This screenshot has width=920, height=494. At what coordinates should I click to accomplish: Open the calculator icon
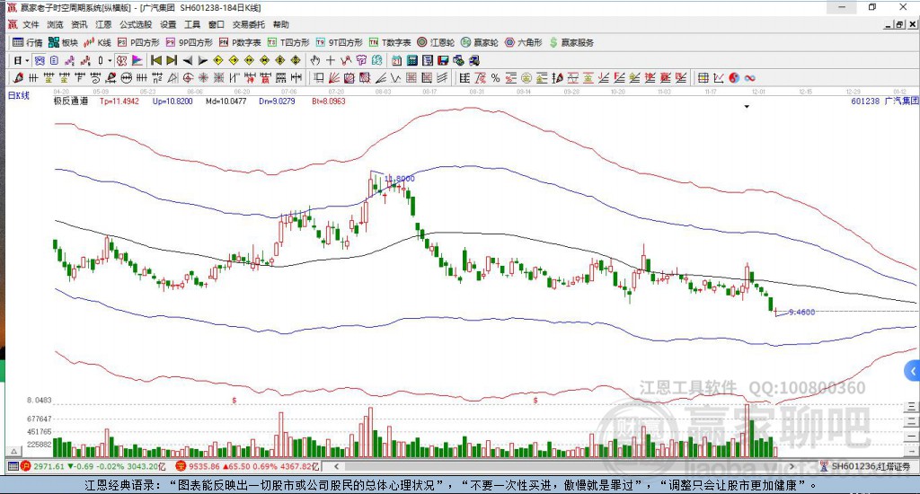(x=411, y=60)
